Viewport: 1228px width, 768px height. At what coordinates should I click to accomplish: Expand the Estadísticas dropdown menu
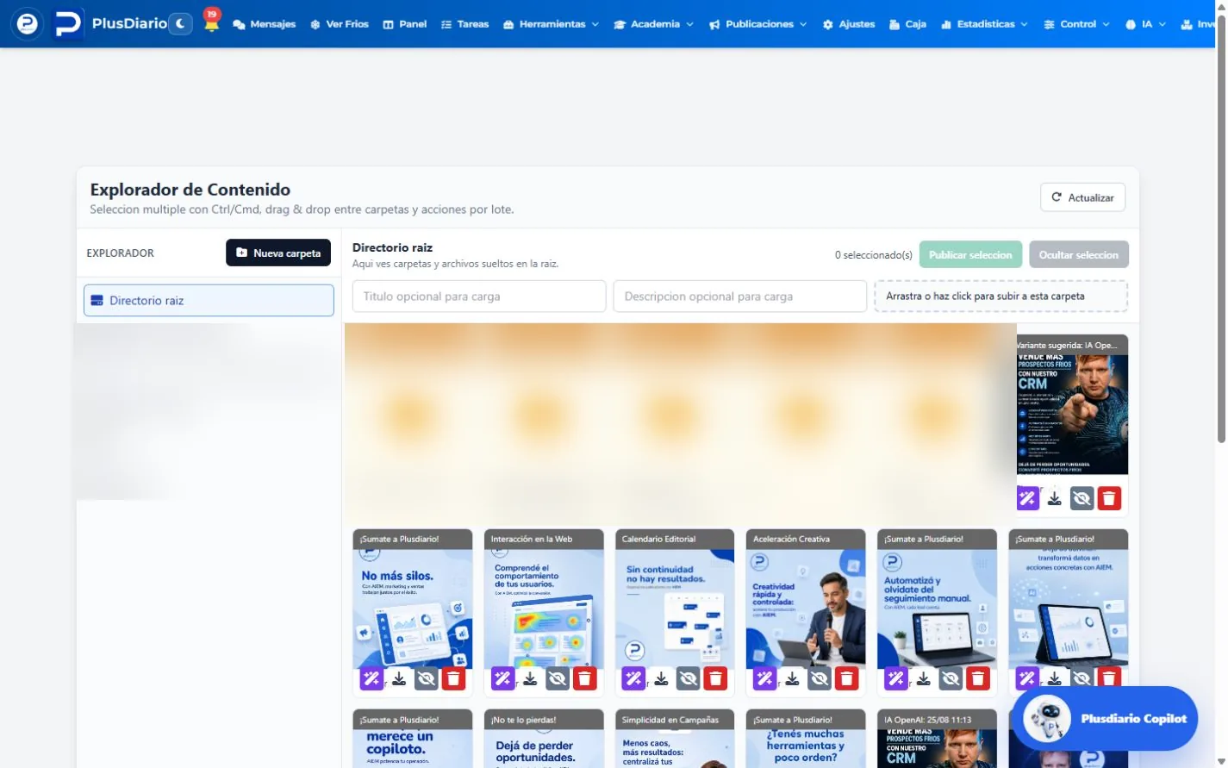click(984, 24)
